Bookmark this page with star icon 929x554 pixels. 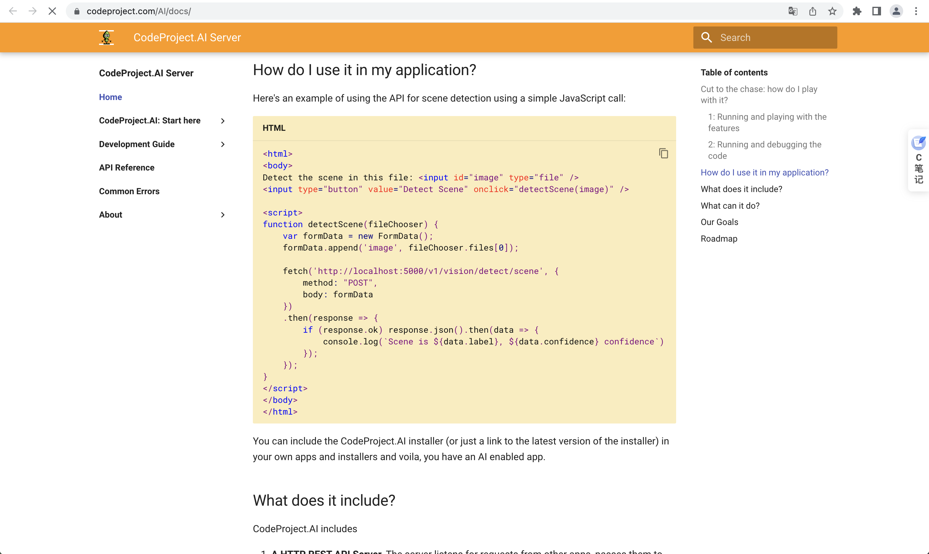pos(832,11)
